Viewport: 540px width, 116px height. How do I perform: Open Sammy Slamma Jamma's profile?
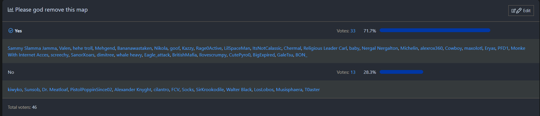pyautogui.click(x=32, y=48)
